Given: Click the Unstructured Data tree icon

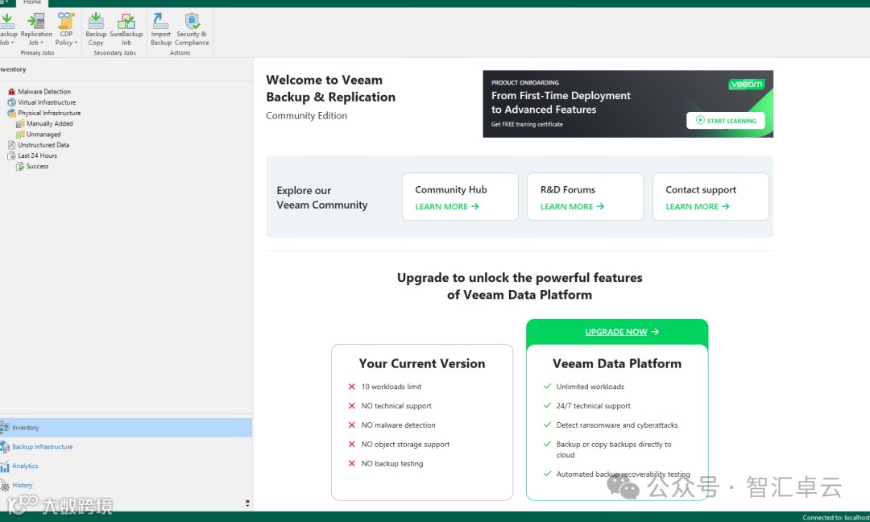Looking at the screenshot, I should 11,145.
